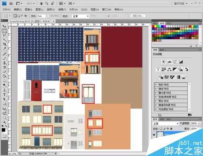Click New Selection mode button

pyautogui.click(x=15, y=16)
